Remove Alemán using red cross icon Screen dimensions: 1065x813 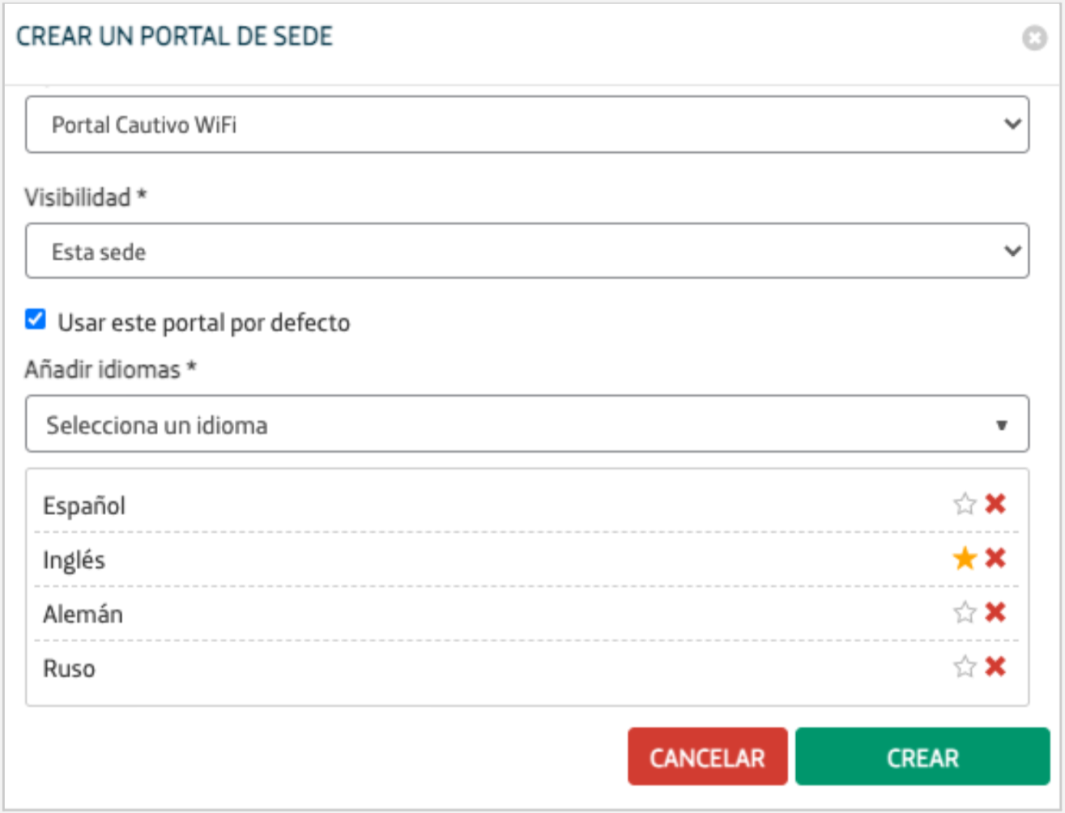995,612
